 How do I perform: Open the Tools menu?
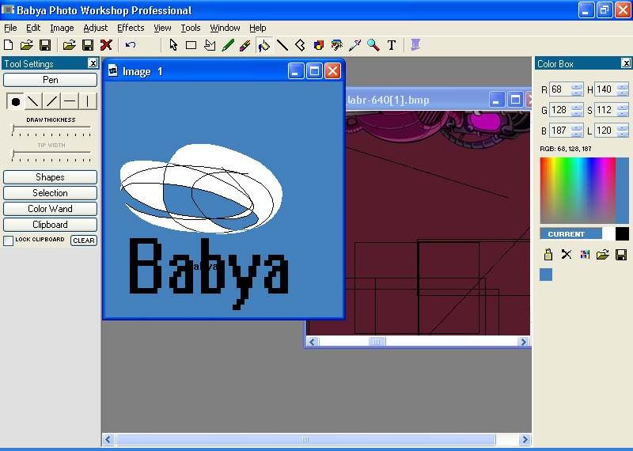click(191, 28)
